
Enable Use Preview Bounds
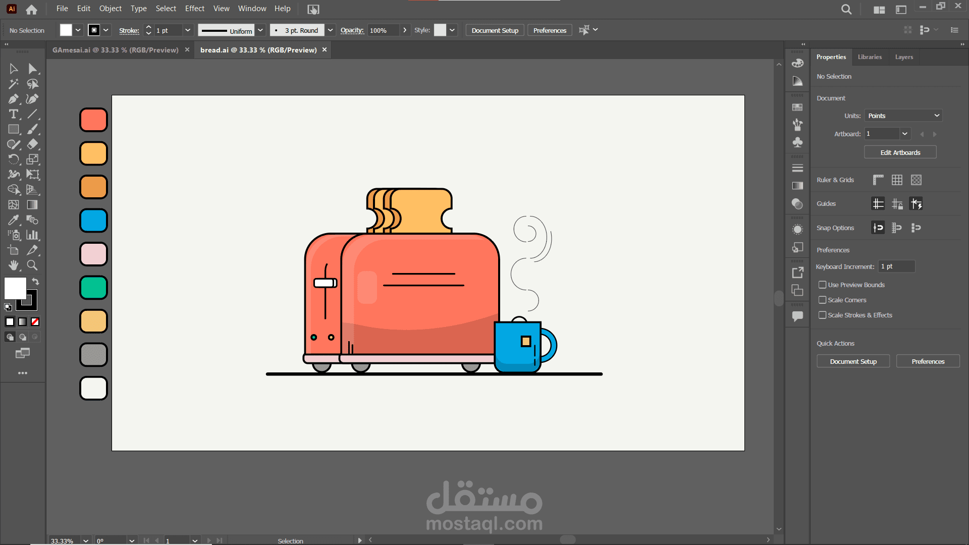coord(823,285)
